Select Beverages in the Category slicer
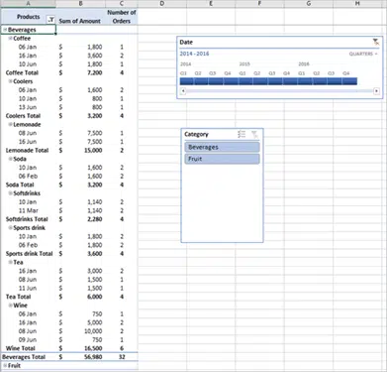 click(222, 147)
